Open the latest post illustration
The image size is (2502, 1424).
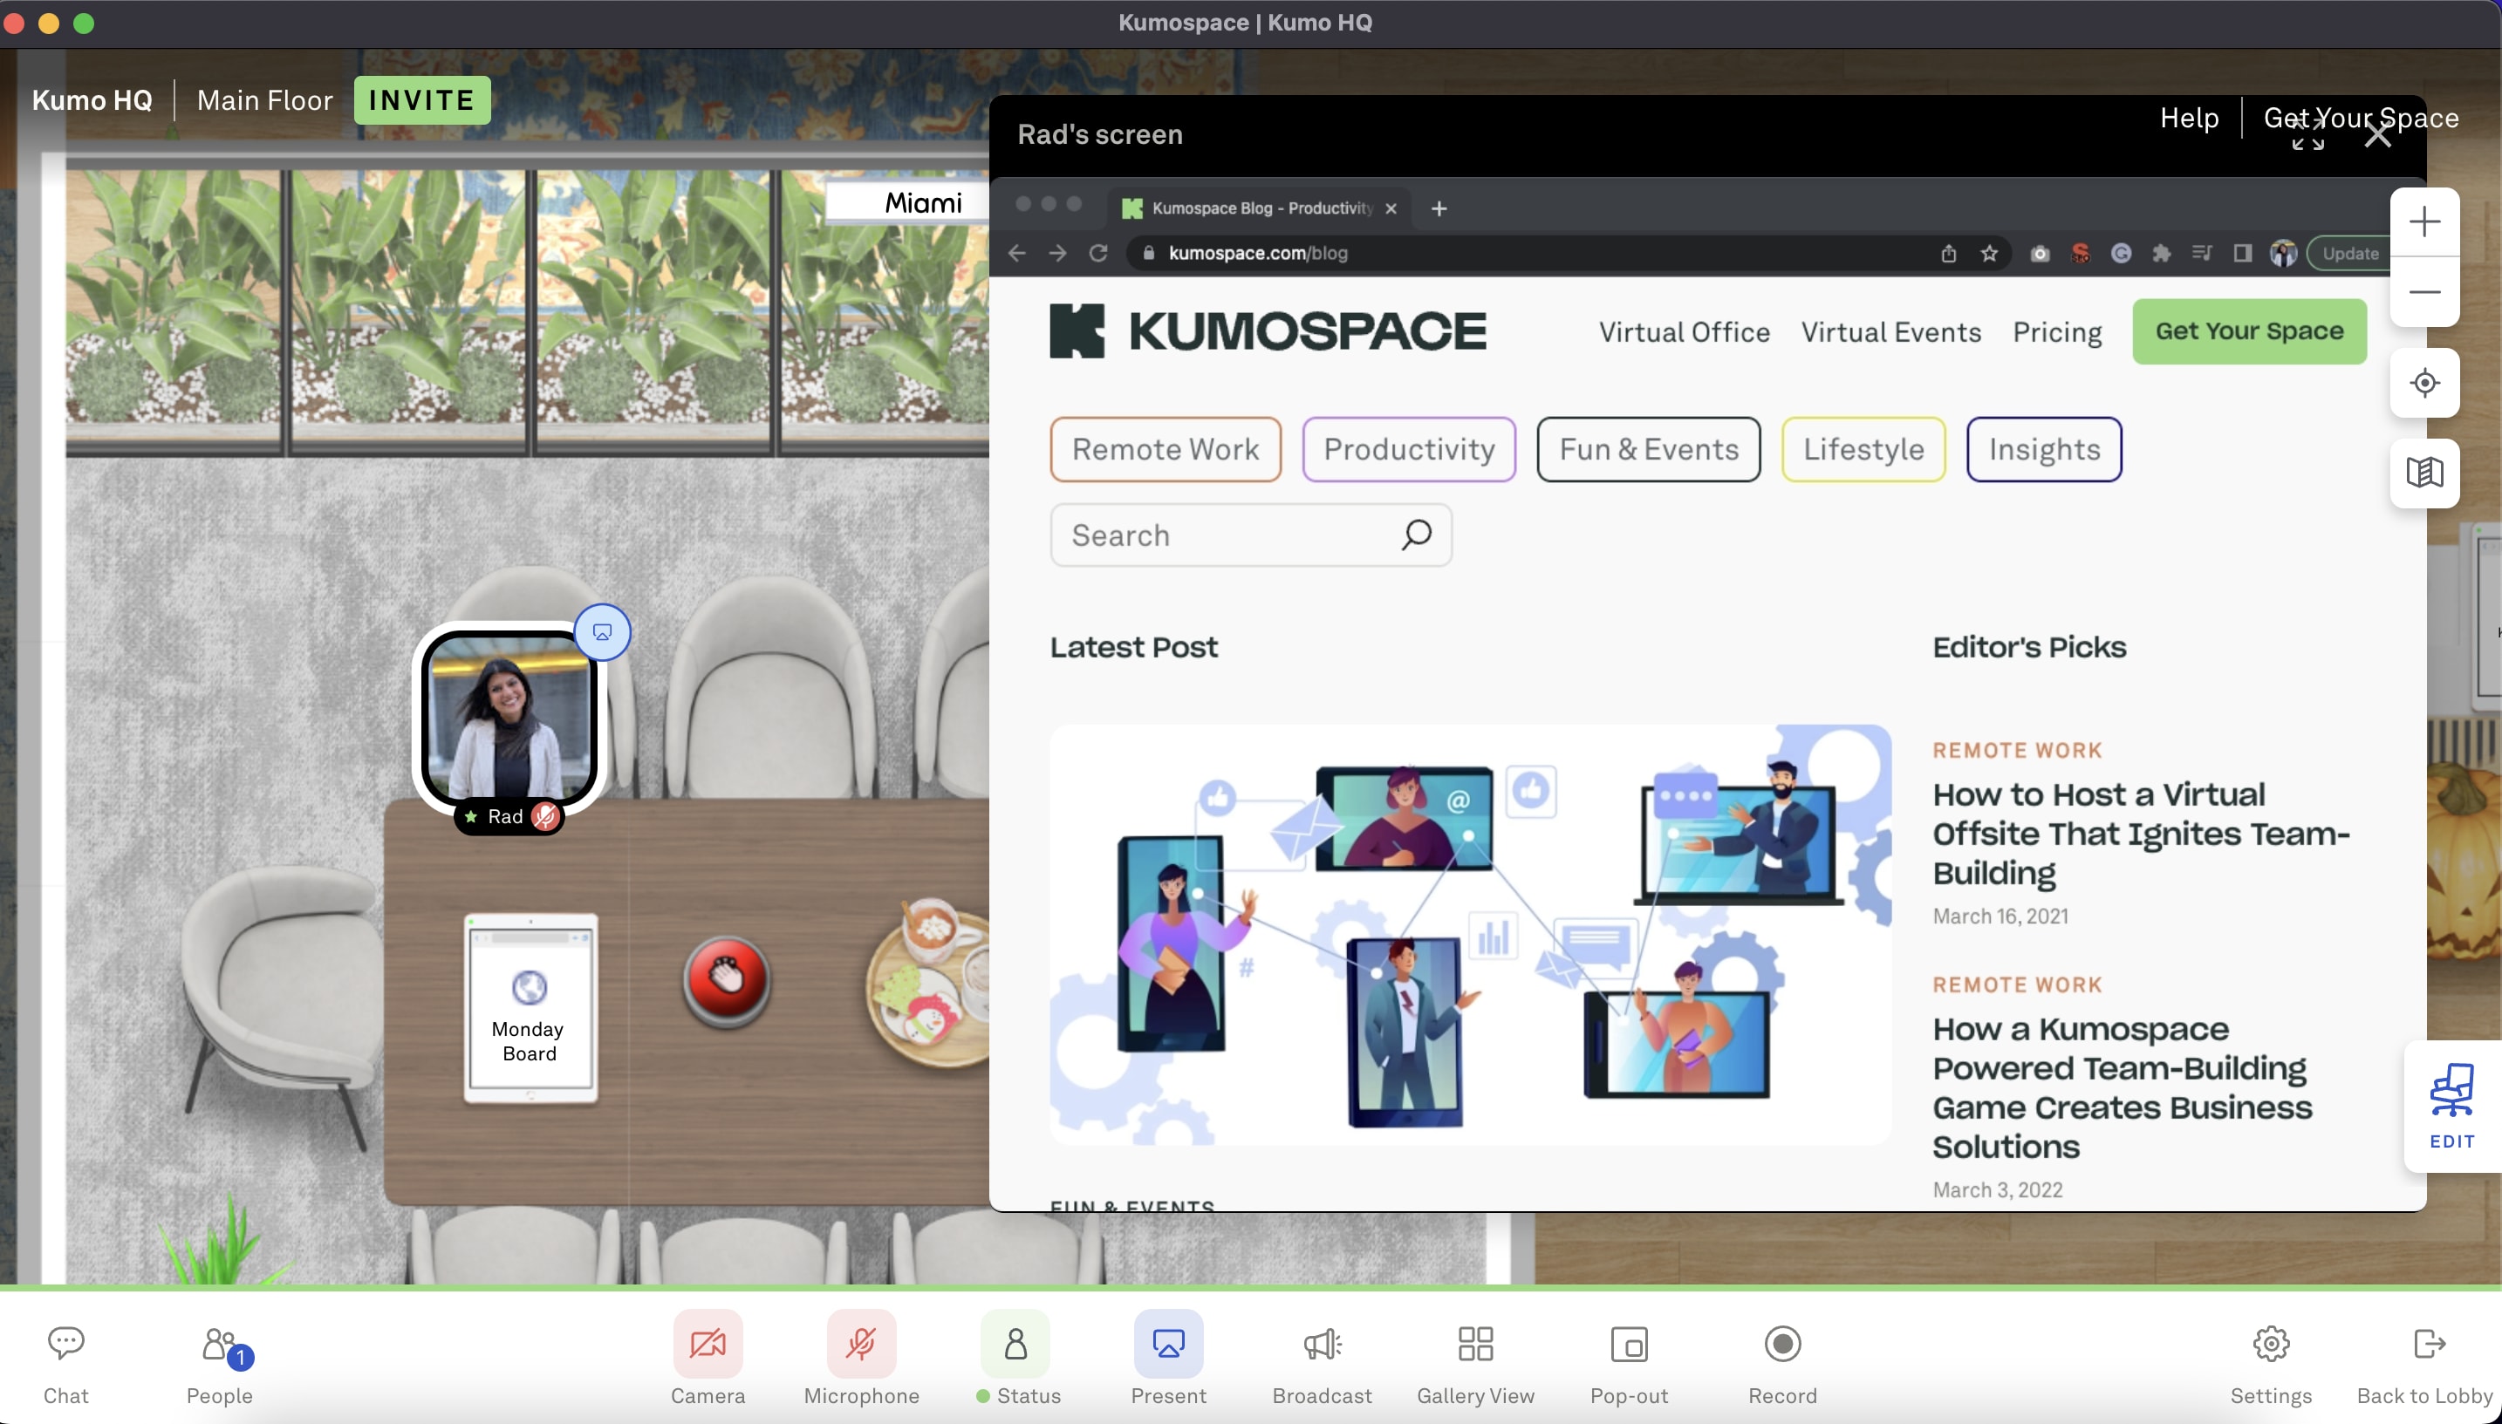[x=1470, y=934]
